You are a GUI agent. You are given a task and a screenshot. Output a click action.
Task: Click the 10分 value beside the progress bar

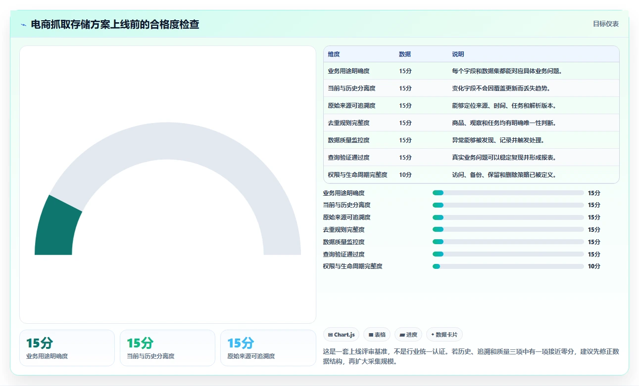(594, 267)
